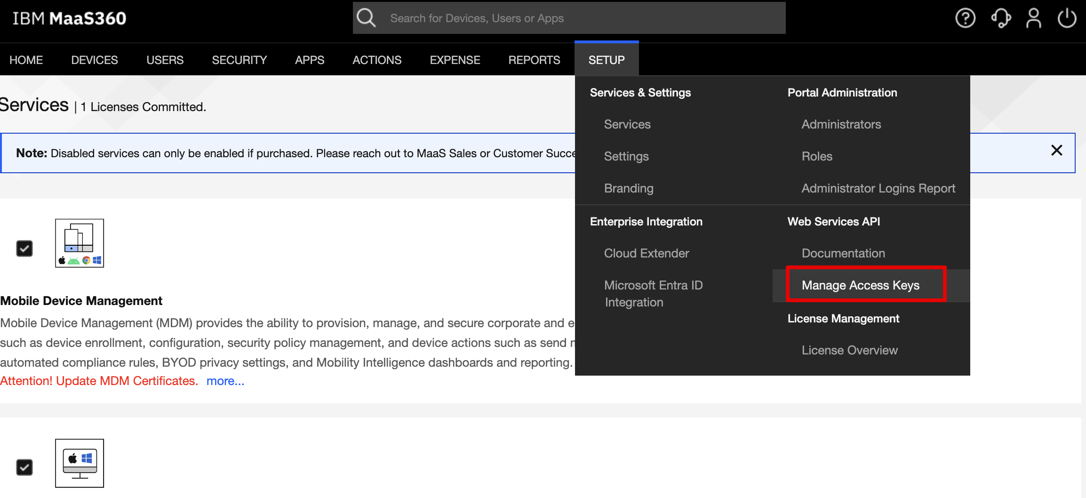Screen dimensions: 1086x498
Task: Select License Overview in the menu
Action: coord(849,350)
